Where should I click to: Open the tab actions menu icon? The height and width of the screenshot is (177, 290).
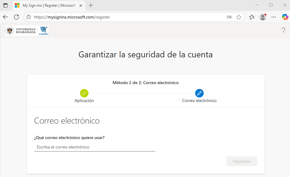pyautogui.click(x=5, y=5)
